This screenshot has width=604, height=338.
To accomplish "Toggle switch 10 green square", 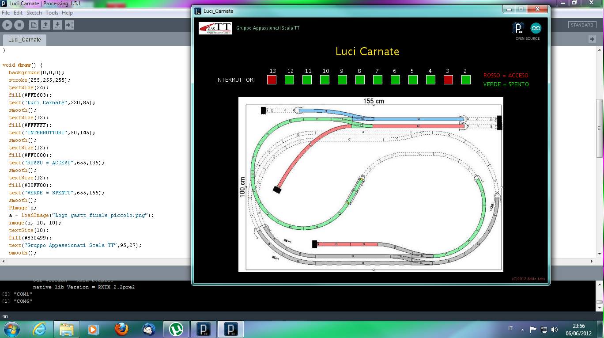I will (x=325, y=80).
